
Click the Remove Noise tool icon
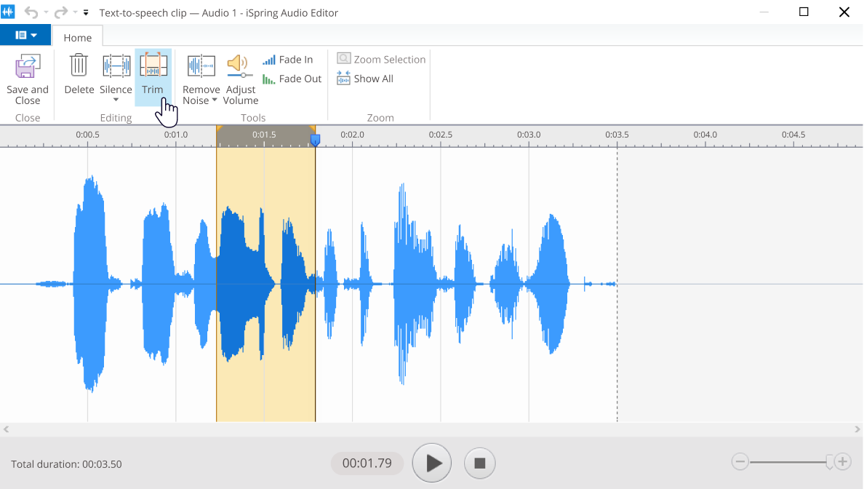tap(200, 67)
